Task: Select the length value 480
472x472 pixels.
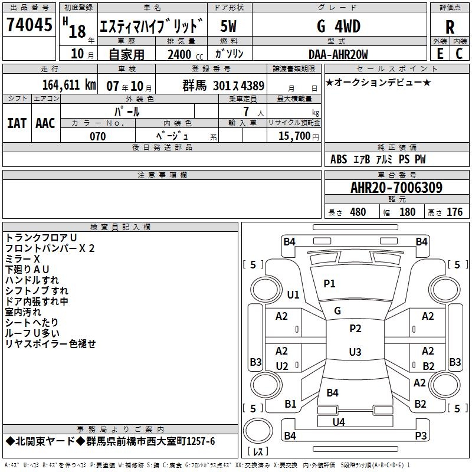Action: point(358,212)
